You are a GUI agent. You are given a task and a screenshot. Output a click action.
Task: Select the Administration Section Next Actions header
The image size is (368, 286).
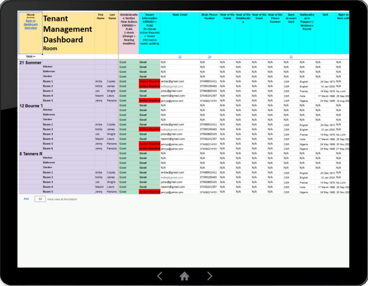coord(129,33)
